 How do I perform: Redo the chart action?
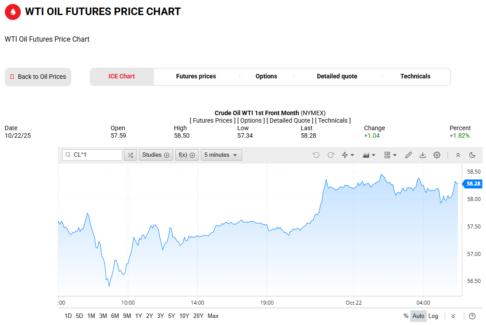click(331, 155)
